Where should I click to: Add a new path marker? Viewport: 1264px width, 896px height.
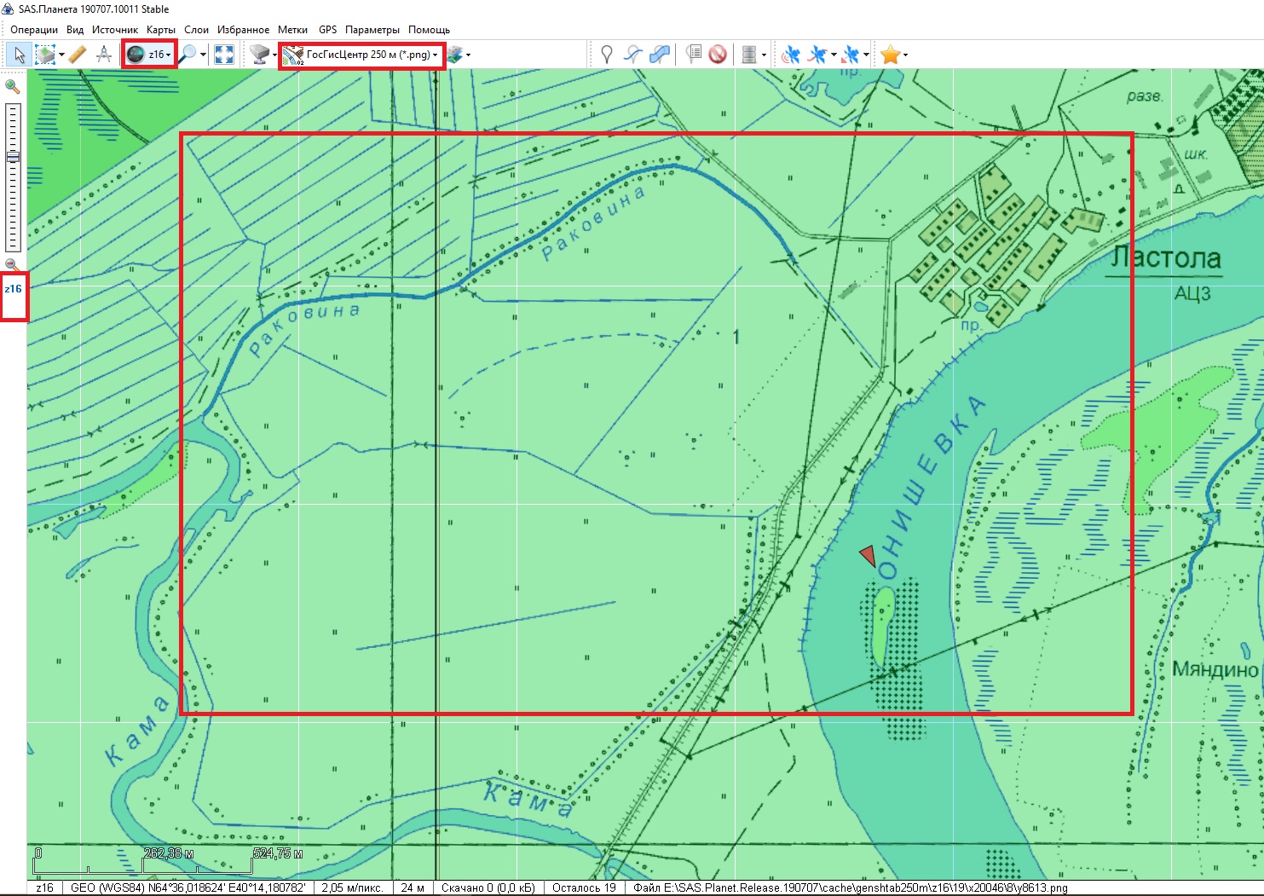[632, 55]
